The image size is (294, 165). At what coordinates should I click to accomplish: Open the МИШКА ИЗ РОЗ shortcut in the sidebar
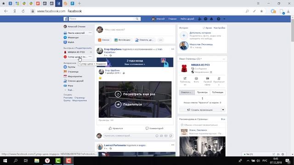tap(76, 52)
